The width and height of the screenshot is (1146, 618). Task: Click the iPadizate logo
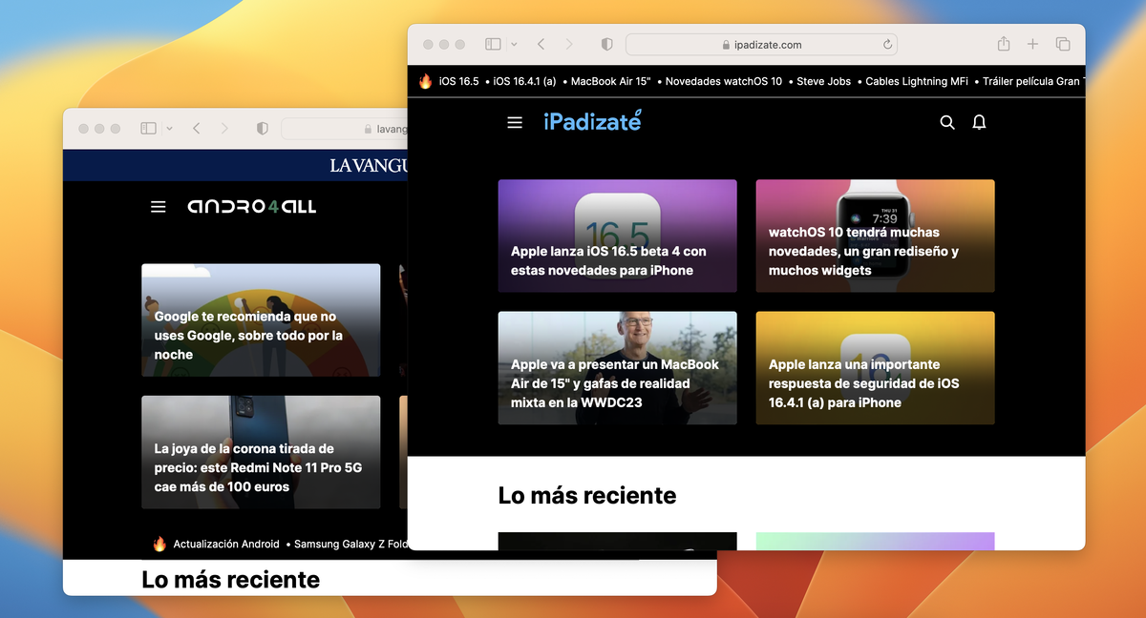[592, 121]
